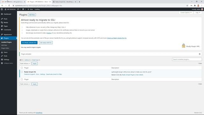Reload the page with refresh icon
This screenshot has height=115, width=204.
pyautogui.click(x=9, y=6)
